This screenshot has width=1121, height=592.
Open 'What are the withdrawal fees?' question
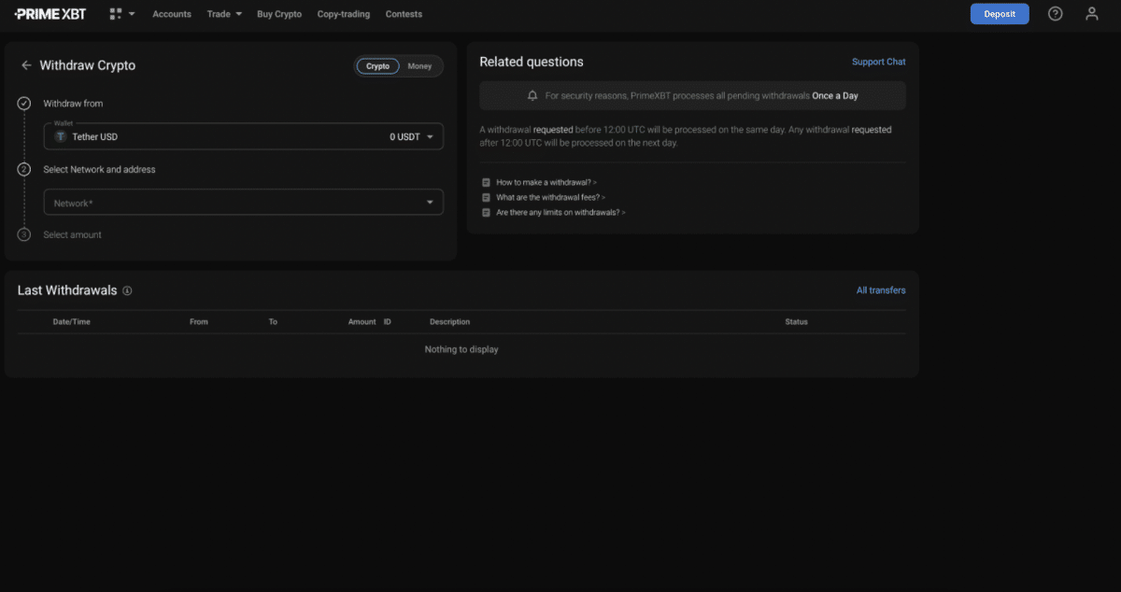(550, 197)
